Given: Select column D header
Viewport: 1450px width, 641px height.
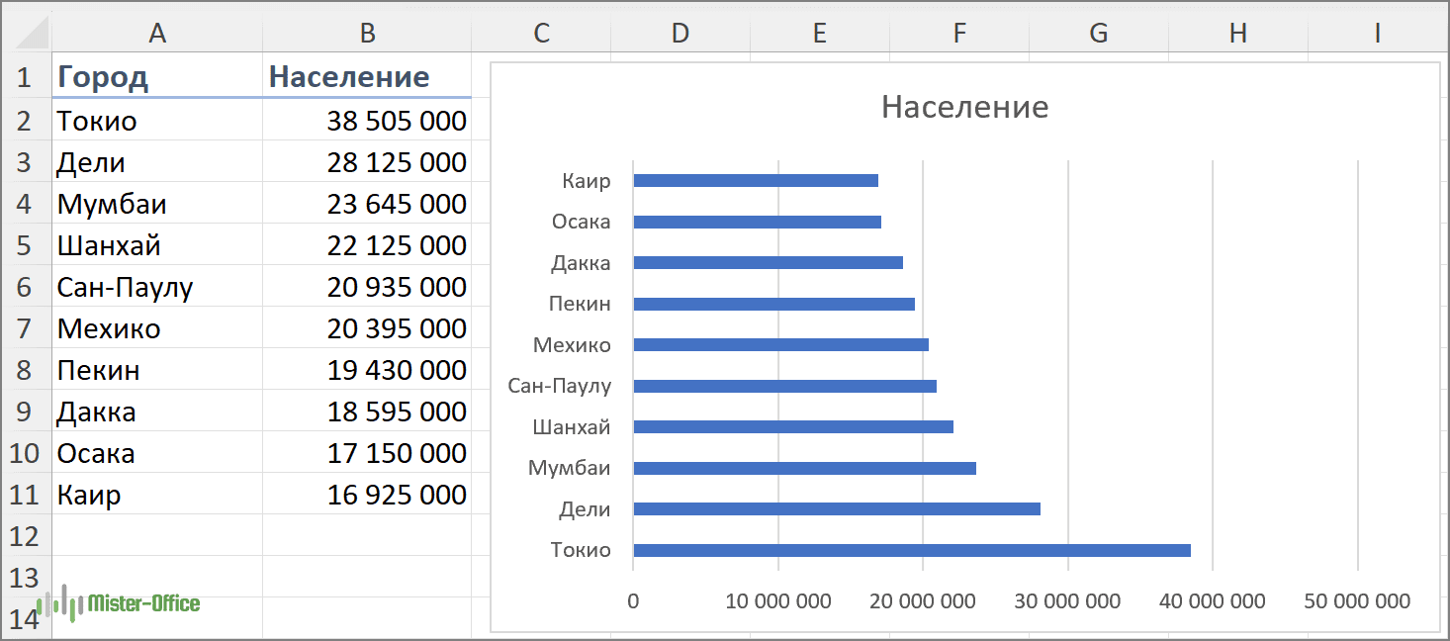Looking at the screenshot, I should coord(680,33).
